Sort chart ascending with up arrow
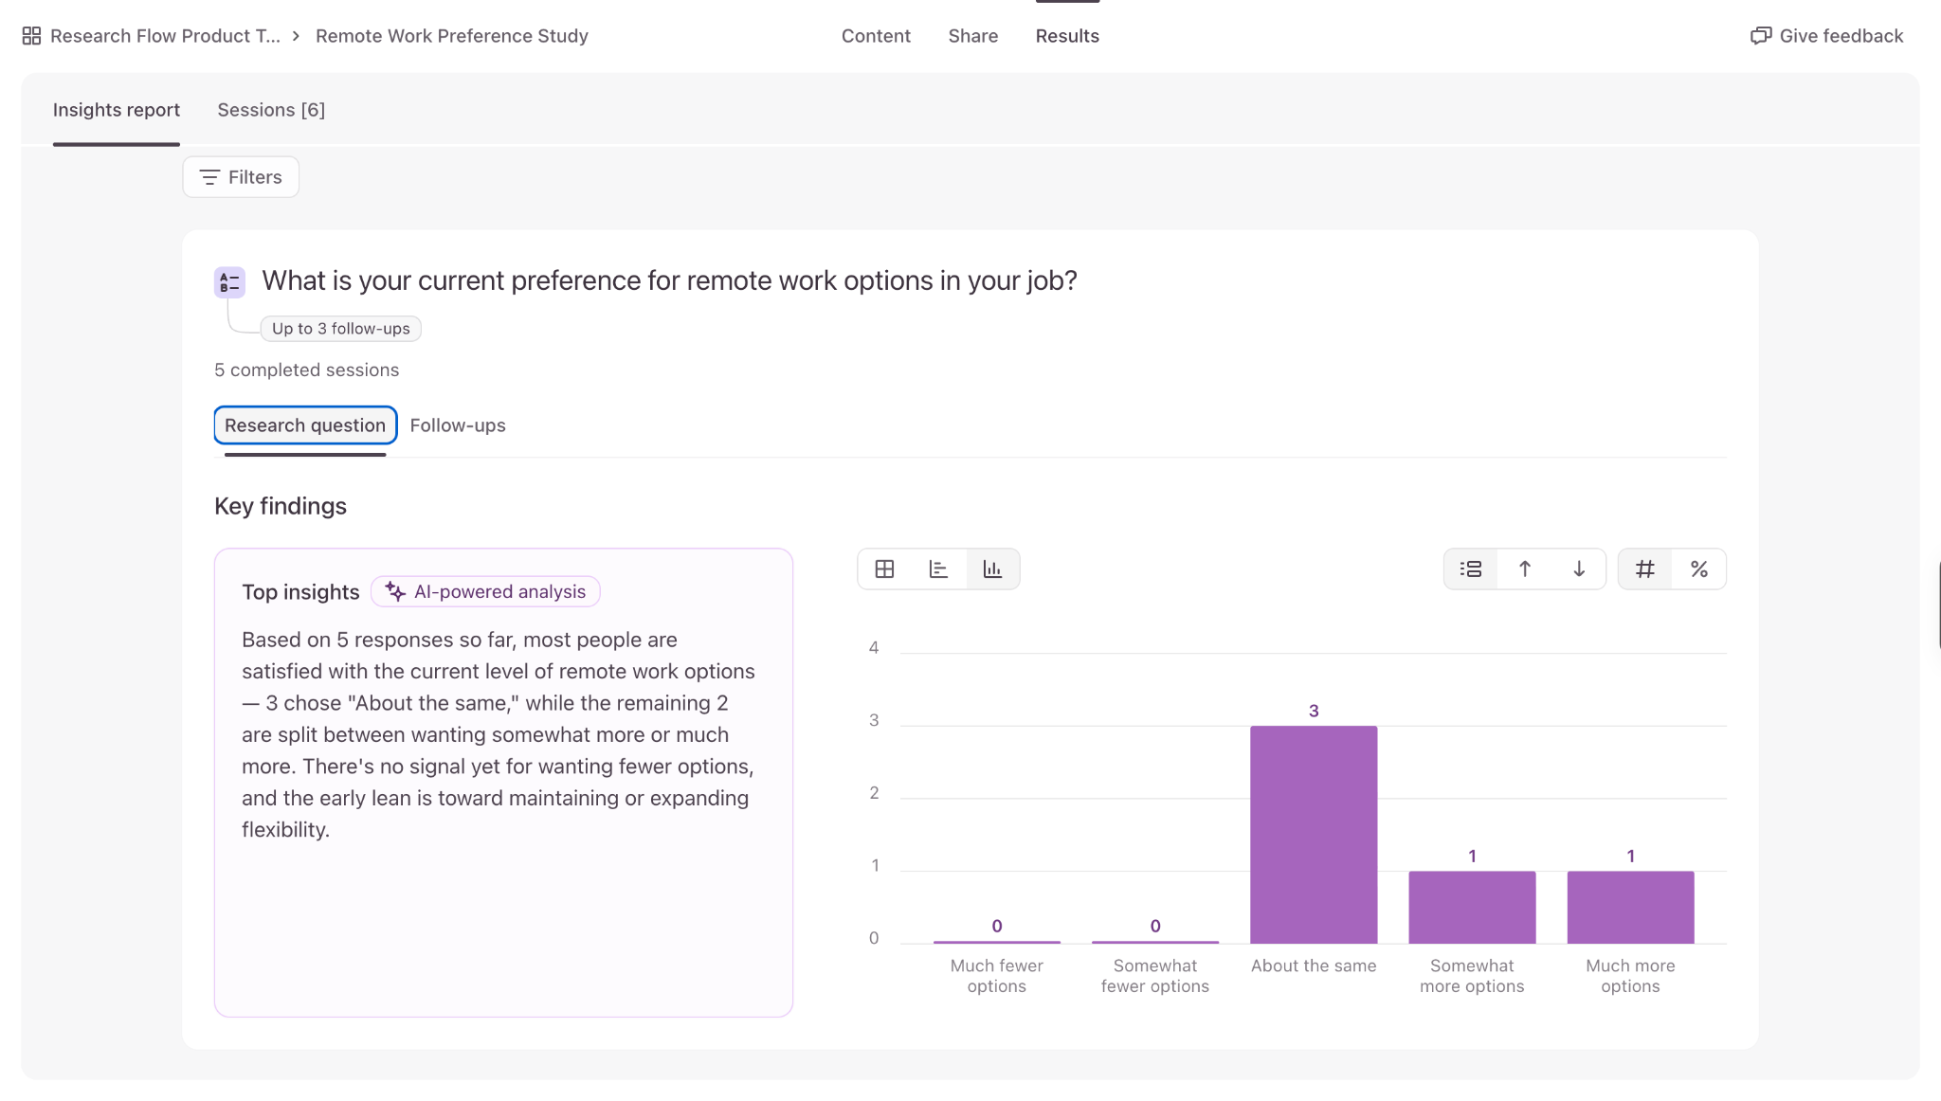This screenshot has height=1101, width=1941. coord(1525,569)
